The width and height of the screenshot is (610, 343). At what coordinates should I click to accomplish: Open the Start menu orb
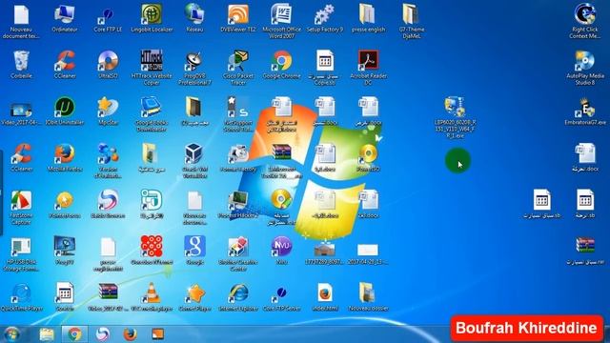click(x=12, y=334)
